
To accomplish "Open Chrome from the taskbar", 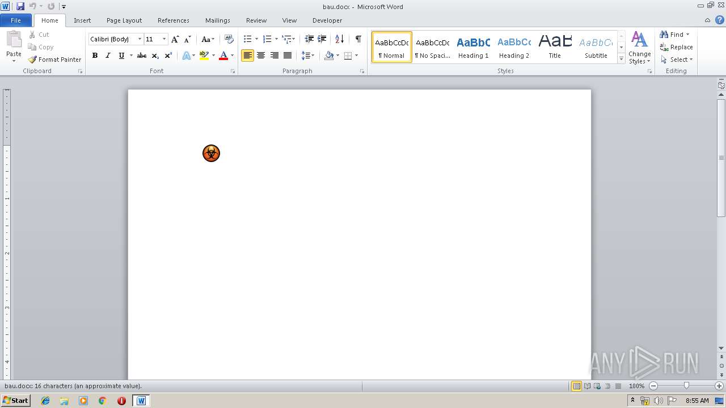I will click(x=102, y=401).
